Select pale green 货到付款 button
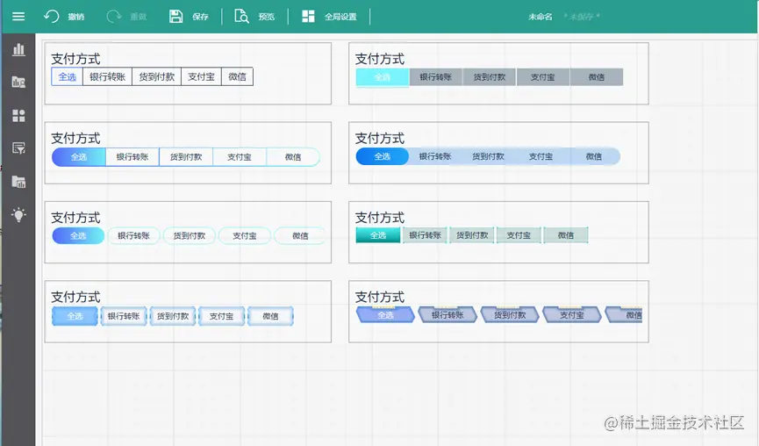 click(x=472, y=235)
